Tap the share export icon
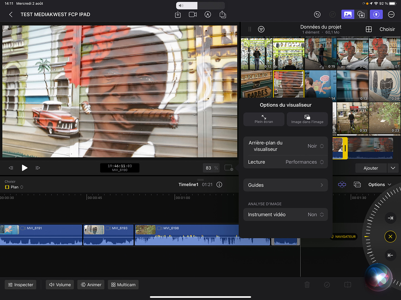Screen dimensions: 401x300 (x=223, y=14)
